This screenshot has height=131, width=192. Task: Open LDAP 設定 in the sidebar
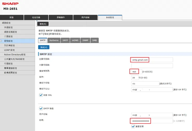17,50
